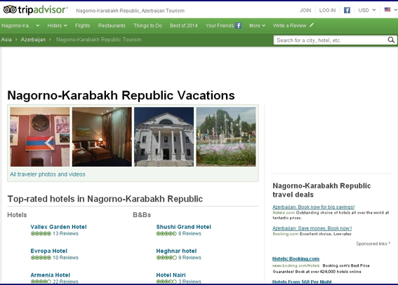The image size is (398, 285).
Task: Click the Shushi Grand Hotel rating bubbles
Action: pos(166,234)
